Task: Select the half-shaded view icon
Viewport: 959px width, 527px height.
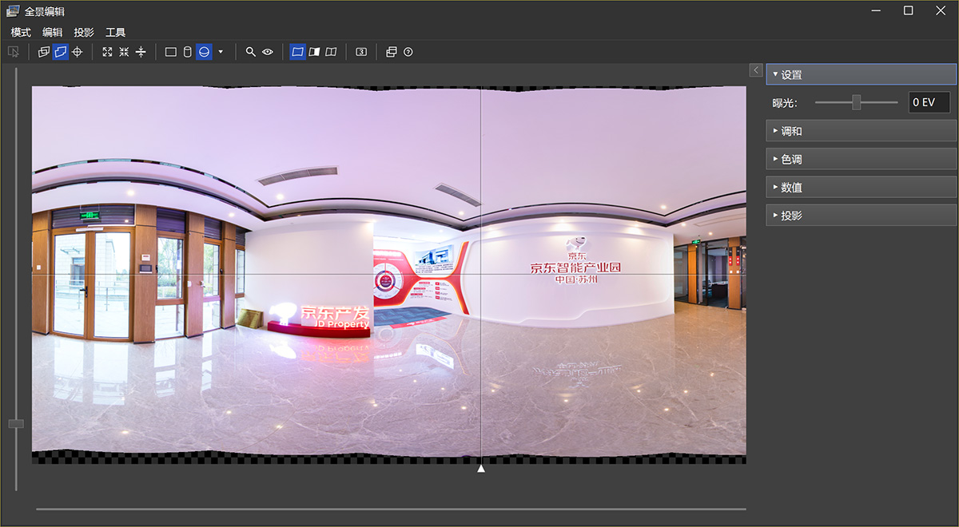Action: pyautogui.click(x=314, y=52)
